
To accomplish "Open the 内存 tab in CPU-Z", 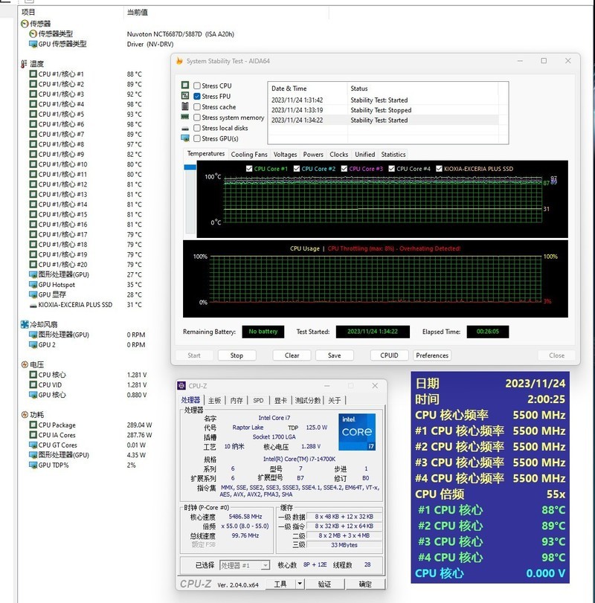I will pos(237,400).
